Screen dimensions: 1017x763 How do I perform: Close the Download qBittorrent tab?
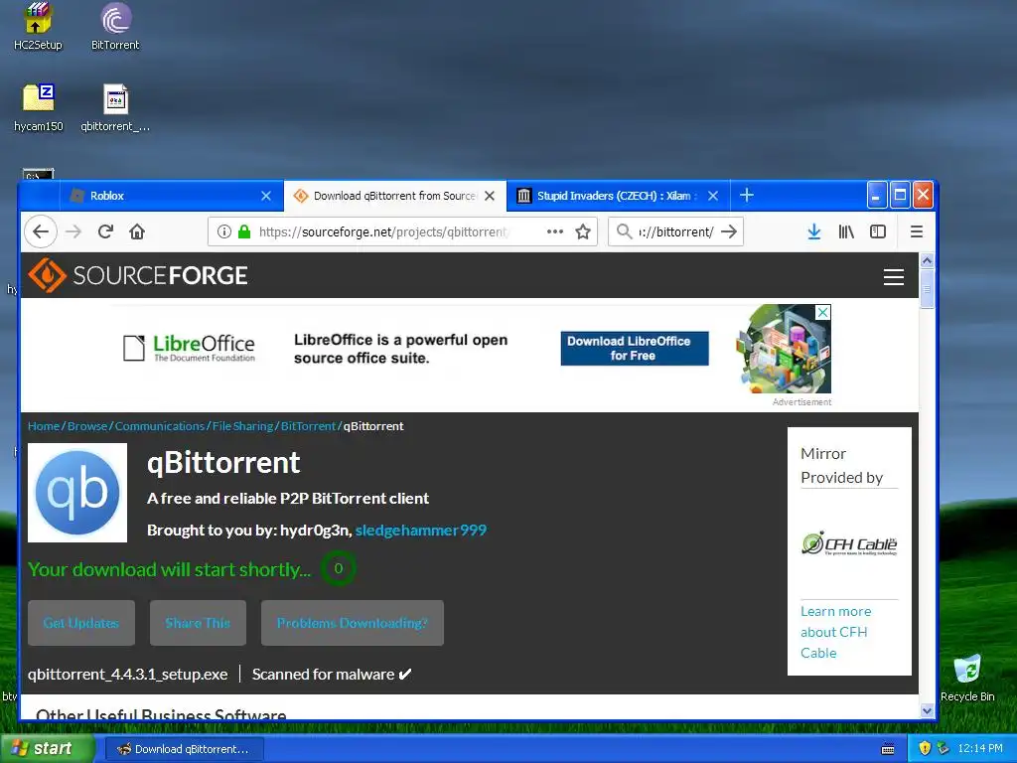pyautogui.click(x=490, y=196)
